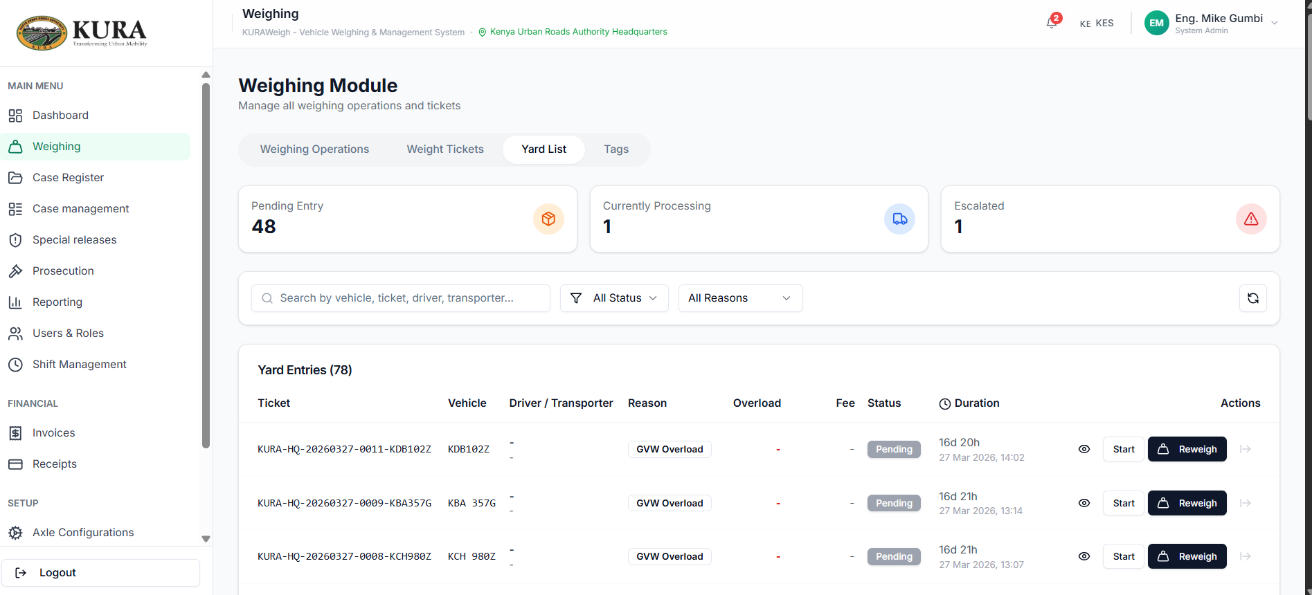The image size is (1312, 595).
Task: Click ticket KURA-HQ-20260327-0011-KDB102Z
Action: tap(344, 450)
